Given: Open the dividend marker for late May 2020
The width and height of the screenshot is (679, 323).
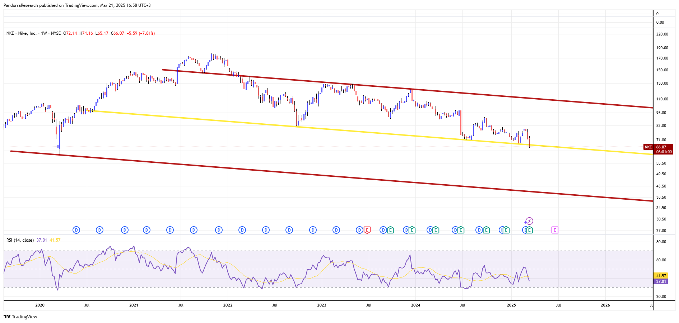Looking at the screenshot, I should click(x=76, y=230).
